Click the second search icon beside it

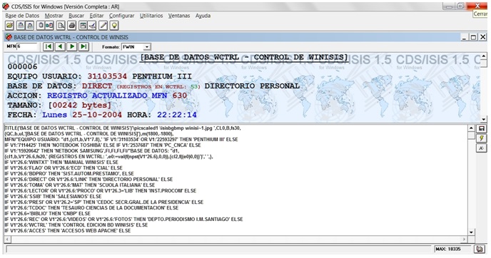coord(30,26)
